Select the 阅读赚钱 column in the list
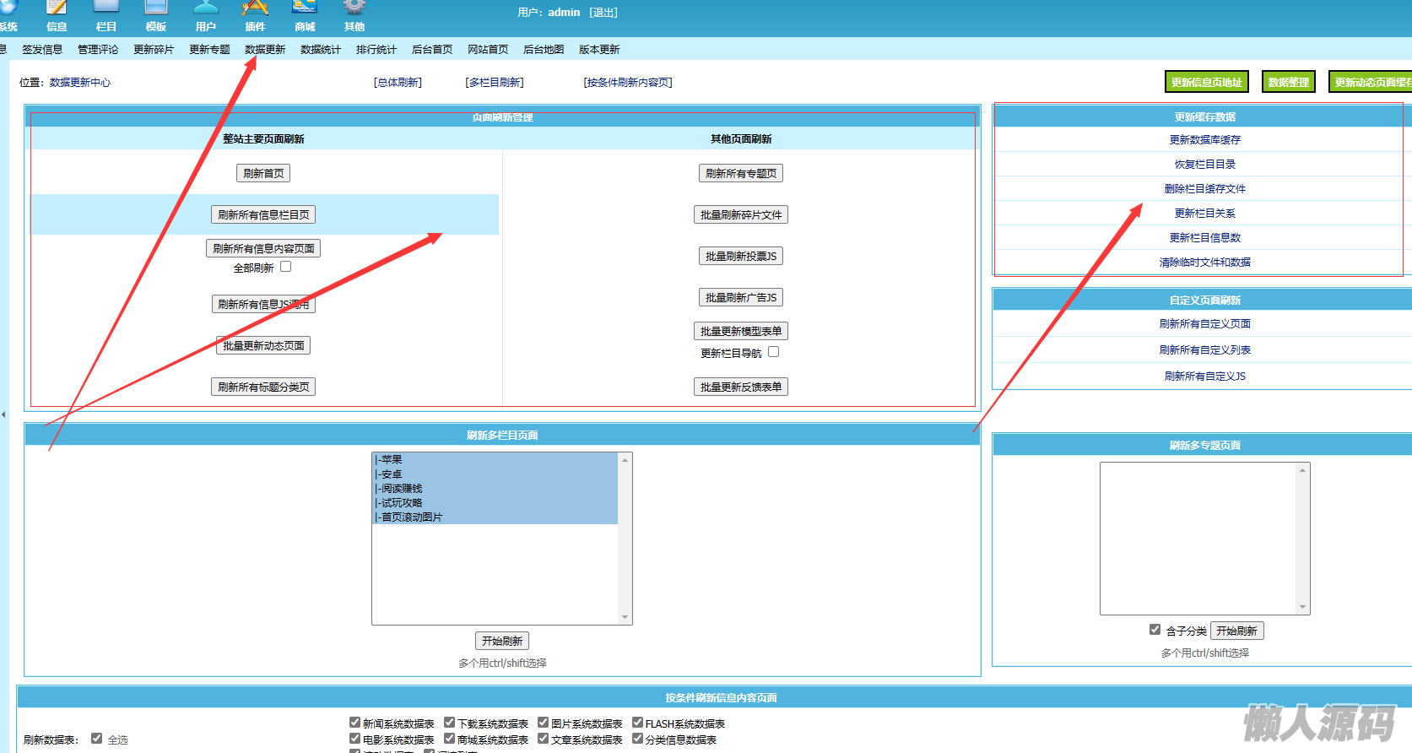Image resolution: width=1412 pixels, height=753 pixels. tap(495, 489)
